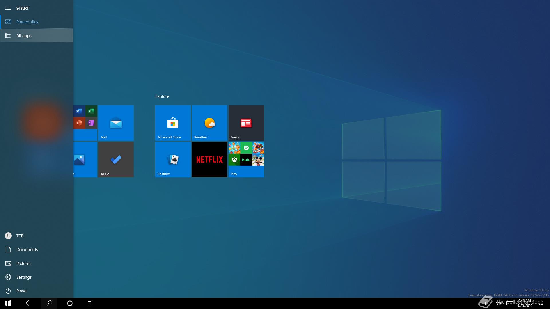Collapse the START hamburger menu
This screenshot has height=309, width=550.
coord(8,8)
